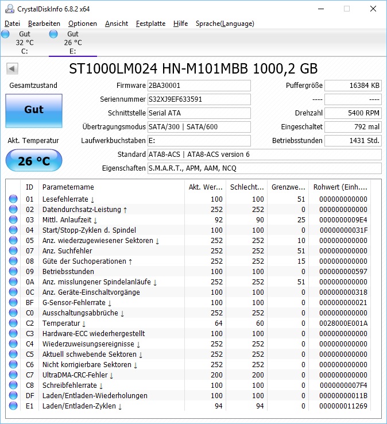Click the Eigenschaften field S.M.A.R.T., APM
The height and width of the screenshot is (424, 387).
click(x=264, y=168)
